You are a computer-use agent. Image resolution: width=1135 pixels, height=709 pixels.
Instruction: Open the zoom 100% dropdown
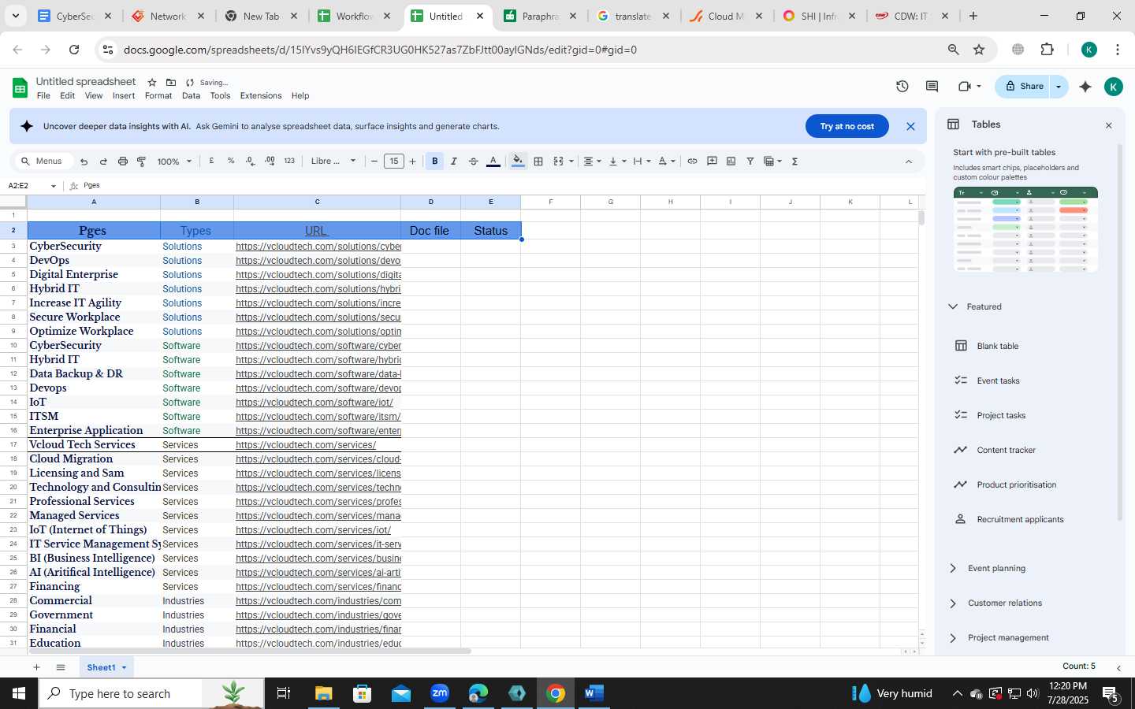(x=174, y=161)
